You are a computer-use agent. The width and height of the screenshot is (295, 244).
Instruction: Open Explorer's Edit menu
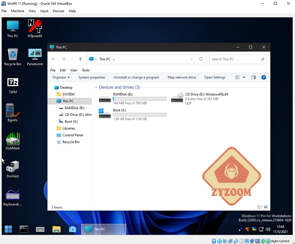[x=63, y=70]
